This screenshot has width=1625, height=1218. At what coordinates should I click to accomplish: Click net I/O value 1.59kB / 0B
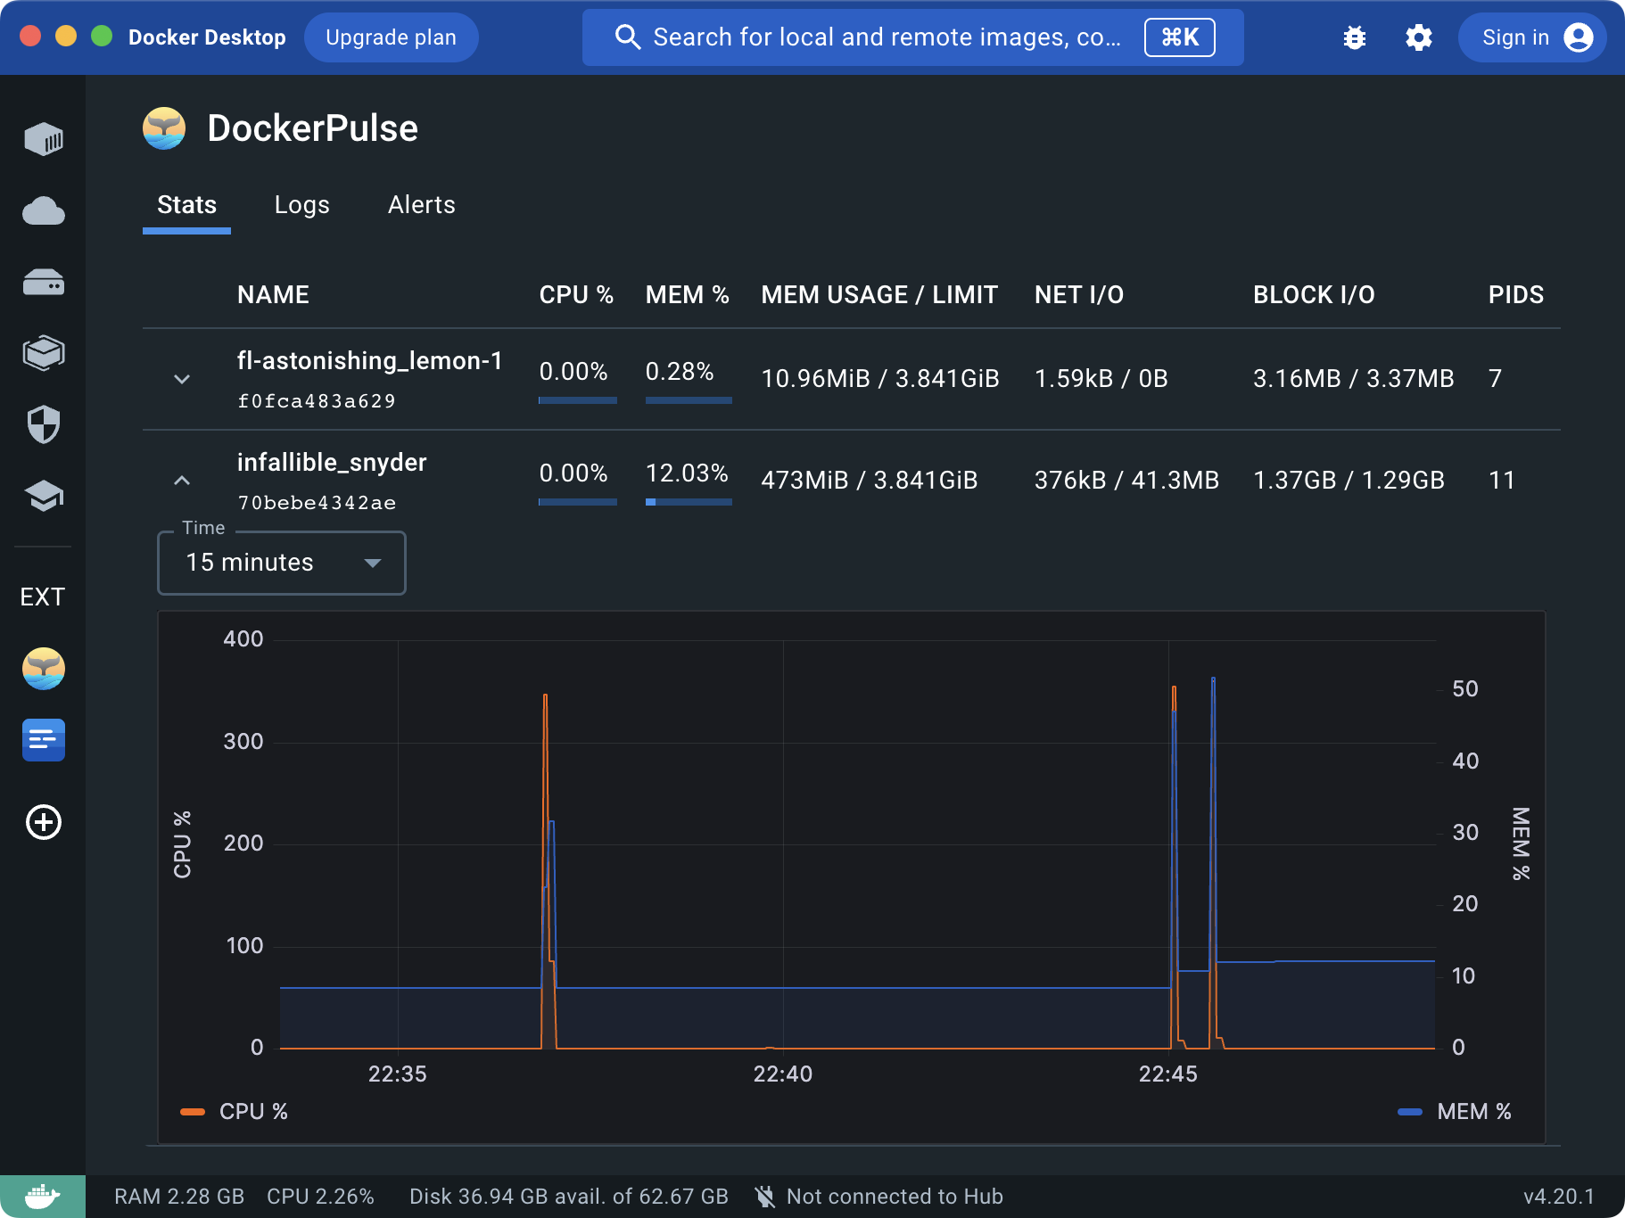(1101, 379)
